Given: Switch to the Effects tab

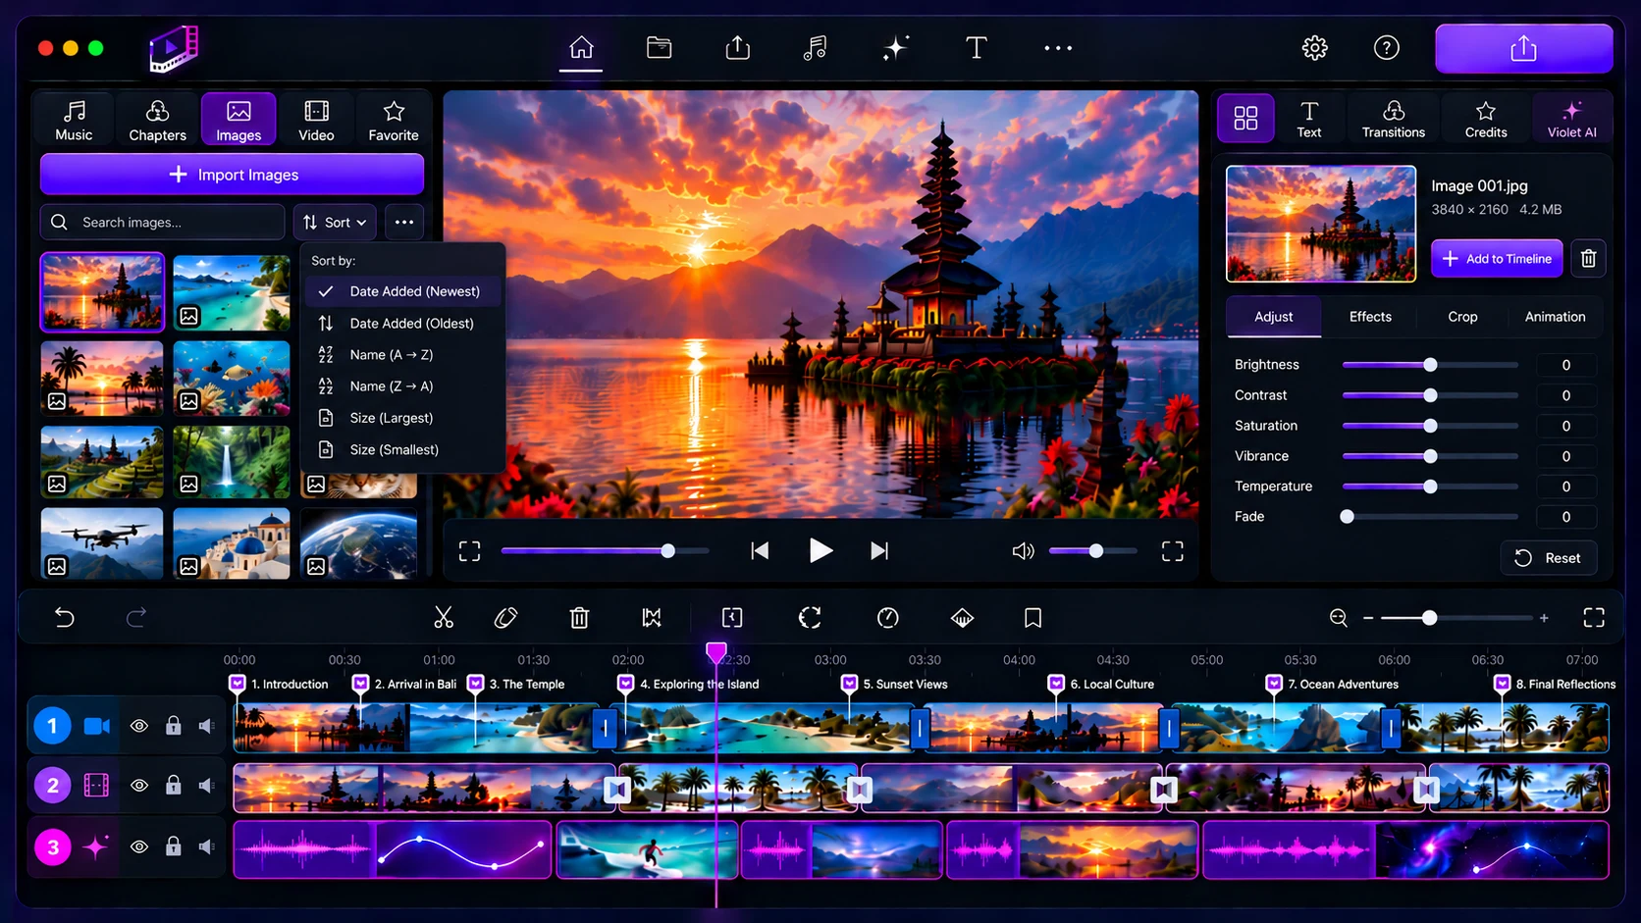Looking at the screenshot, I should click(1370, 317).
